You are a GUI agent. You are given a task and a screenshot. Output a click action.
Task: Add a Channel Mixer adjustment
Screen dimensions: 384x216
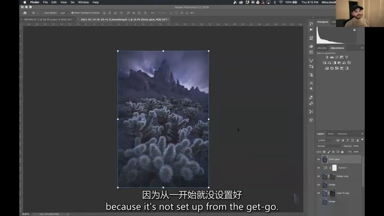point(344,63)
